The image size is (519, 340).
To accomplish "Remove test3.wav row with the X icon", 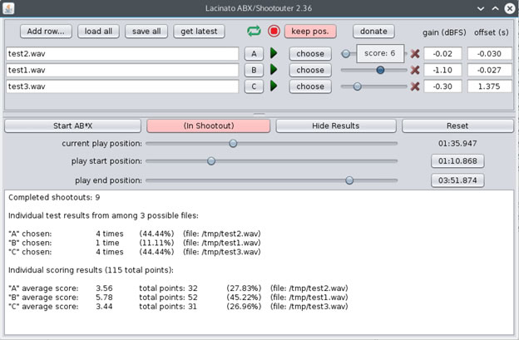I will (415, 86).
